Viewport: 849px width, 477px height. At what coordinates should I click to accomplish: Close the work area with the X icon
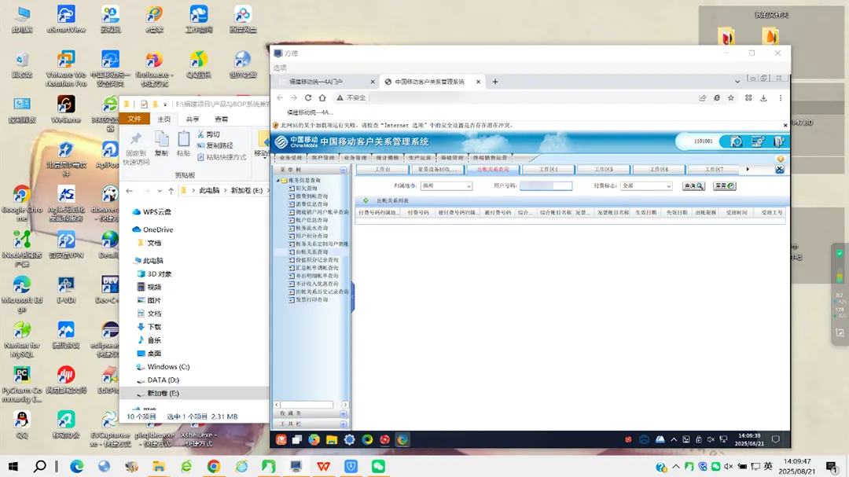coord(779,169)
